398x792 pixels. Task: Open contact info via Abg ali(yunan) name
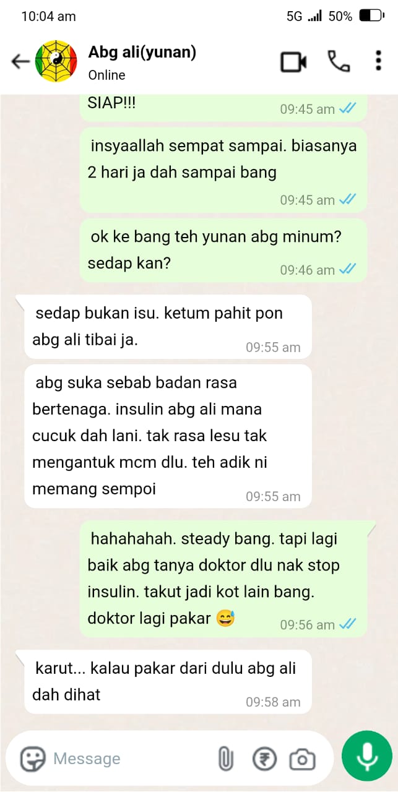coord(142,52)
